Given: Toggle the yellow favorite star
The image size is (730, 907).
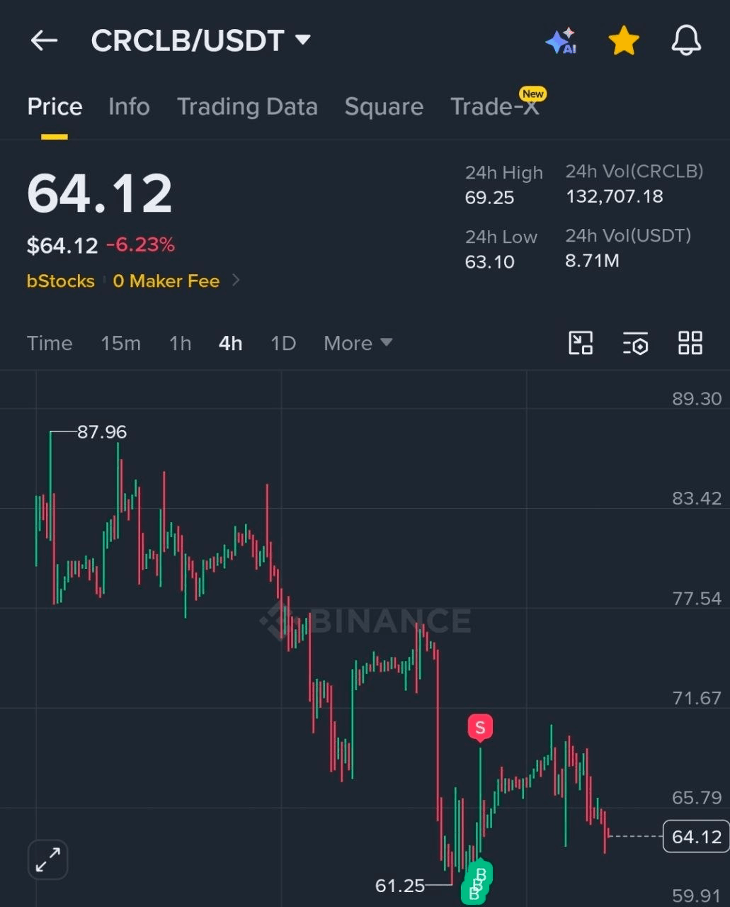Looking at the screenshot, I should tap(624, 40).
